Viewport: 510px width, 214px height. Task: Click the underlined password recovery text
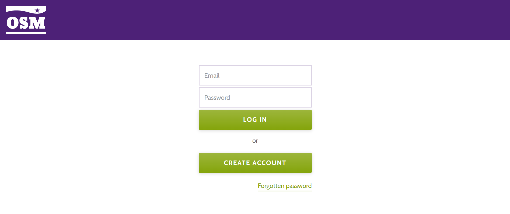[285, 186]
